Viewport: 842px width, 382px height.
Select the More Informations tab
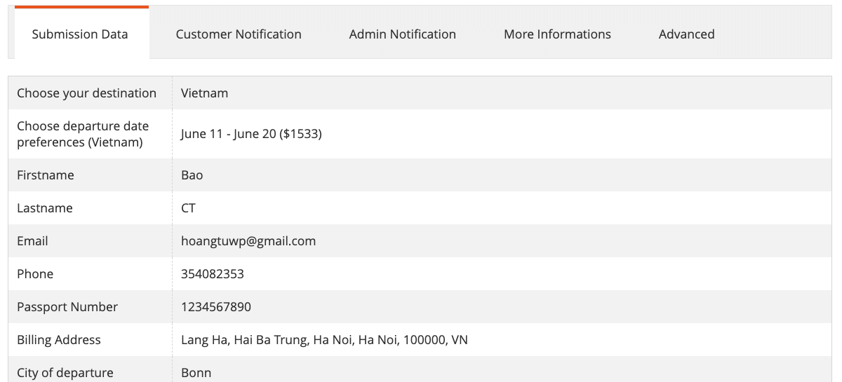click(x=557, y=34)
